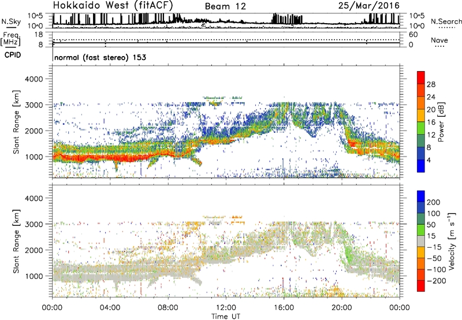The image size is (462, 320).
Task: Click 'normal (fast stereo) 153' text
Action: 100,57
